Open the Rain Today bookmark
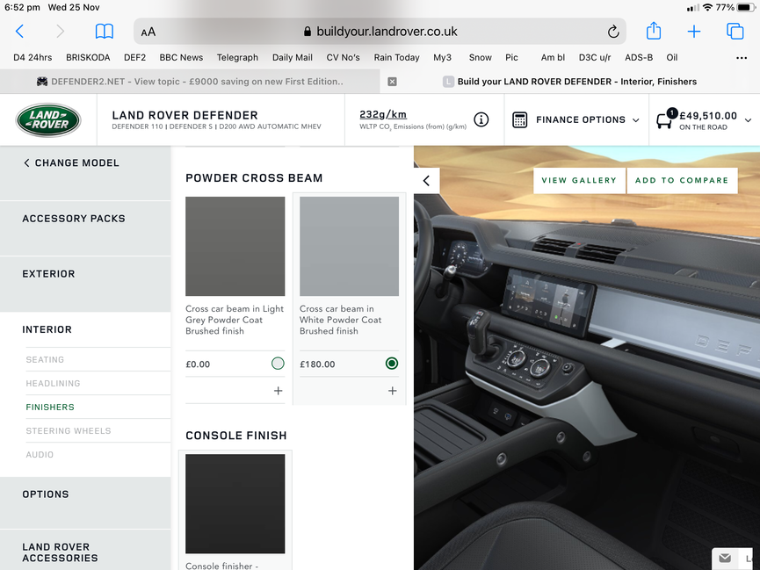760x570 pixels. [x=396, y=58]
